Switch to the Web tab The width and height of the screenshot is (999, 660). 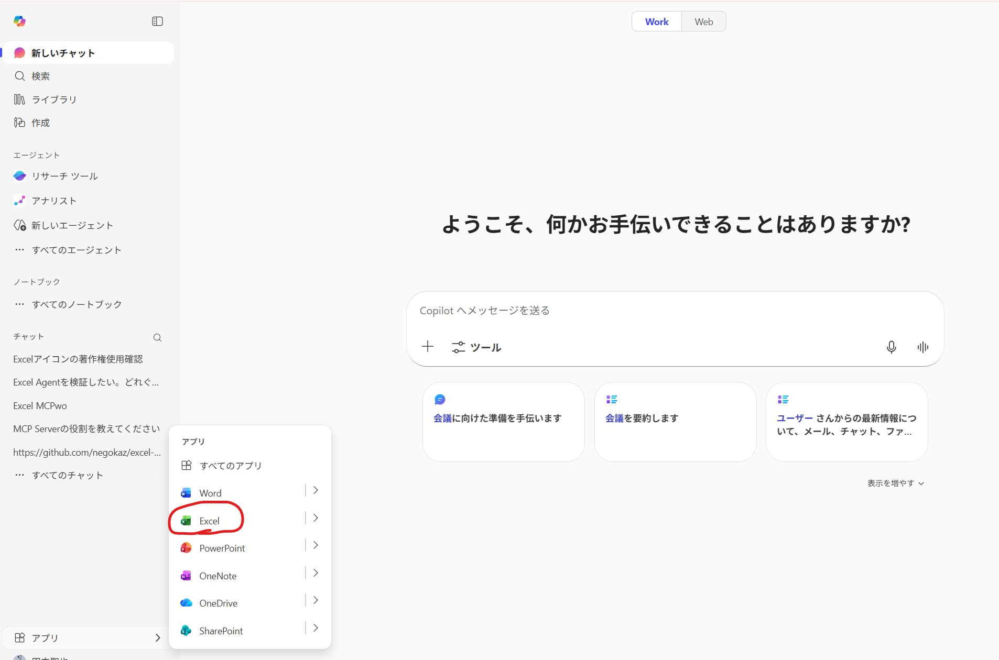coord(703,21)
